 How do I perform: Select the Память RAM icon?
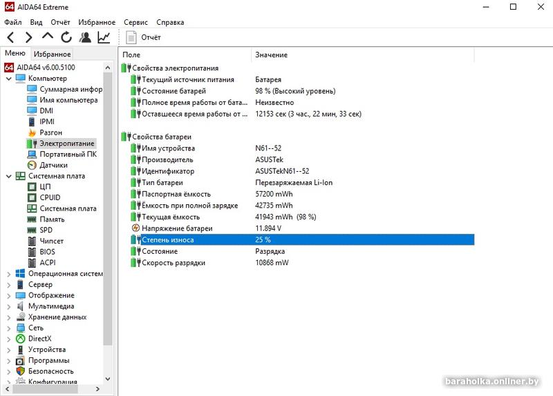tap(32, 219)
